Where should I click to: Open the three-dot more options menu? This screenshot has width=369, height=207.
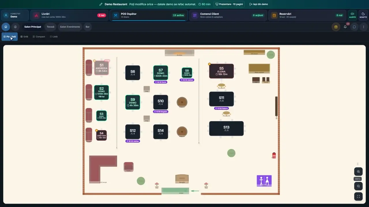tap(364, 27)
